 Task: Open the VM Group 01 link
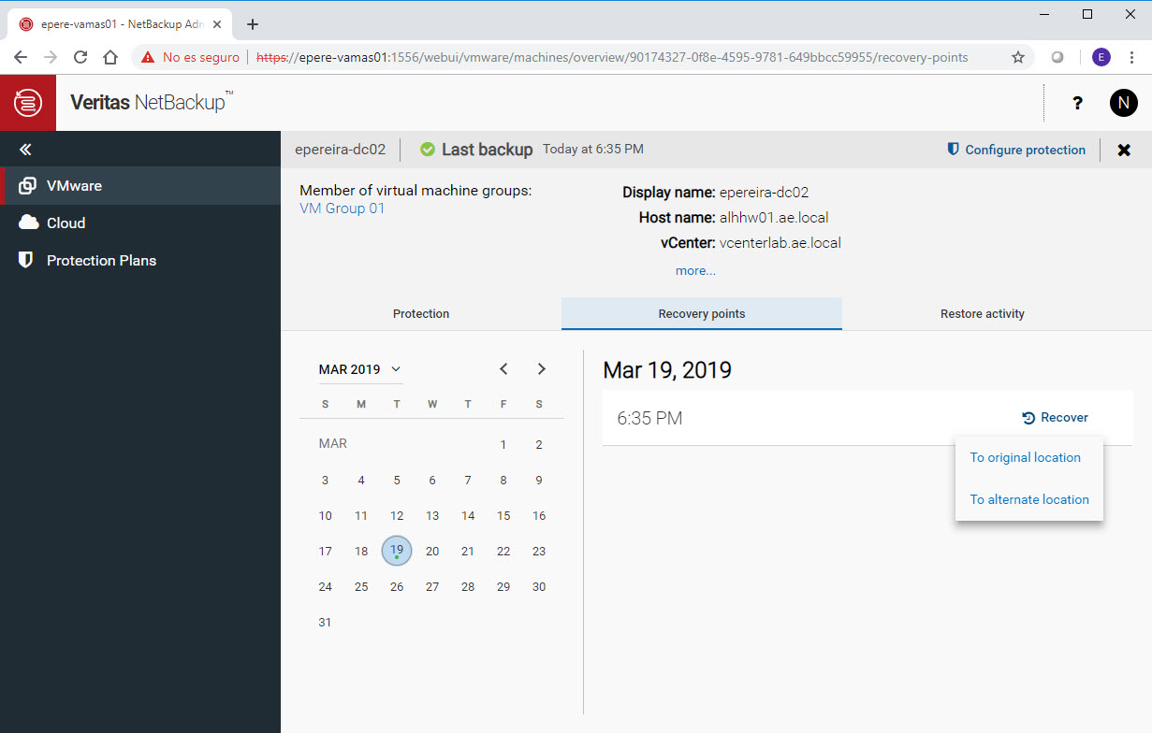(342, 208)
